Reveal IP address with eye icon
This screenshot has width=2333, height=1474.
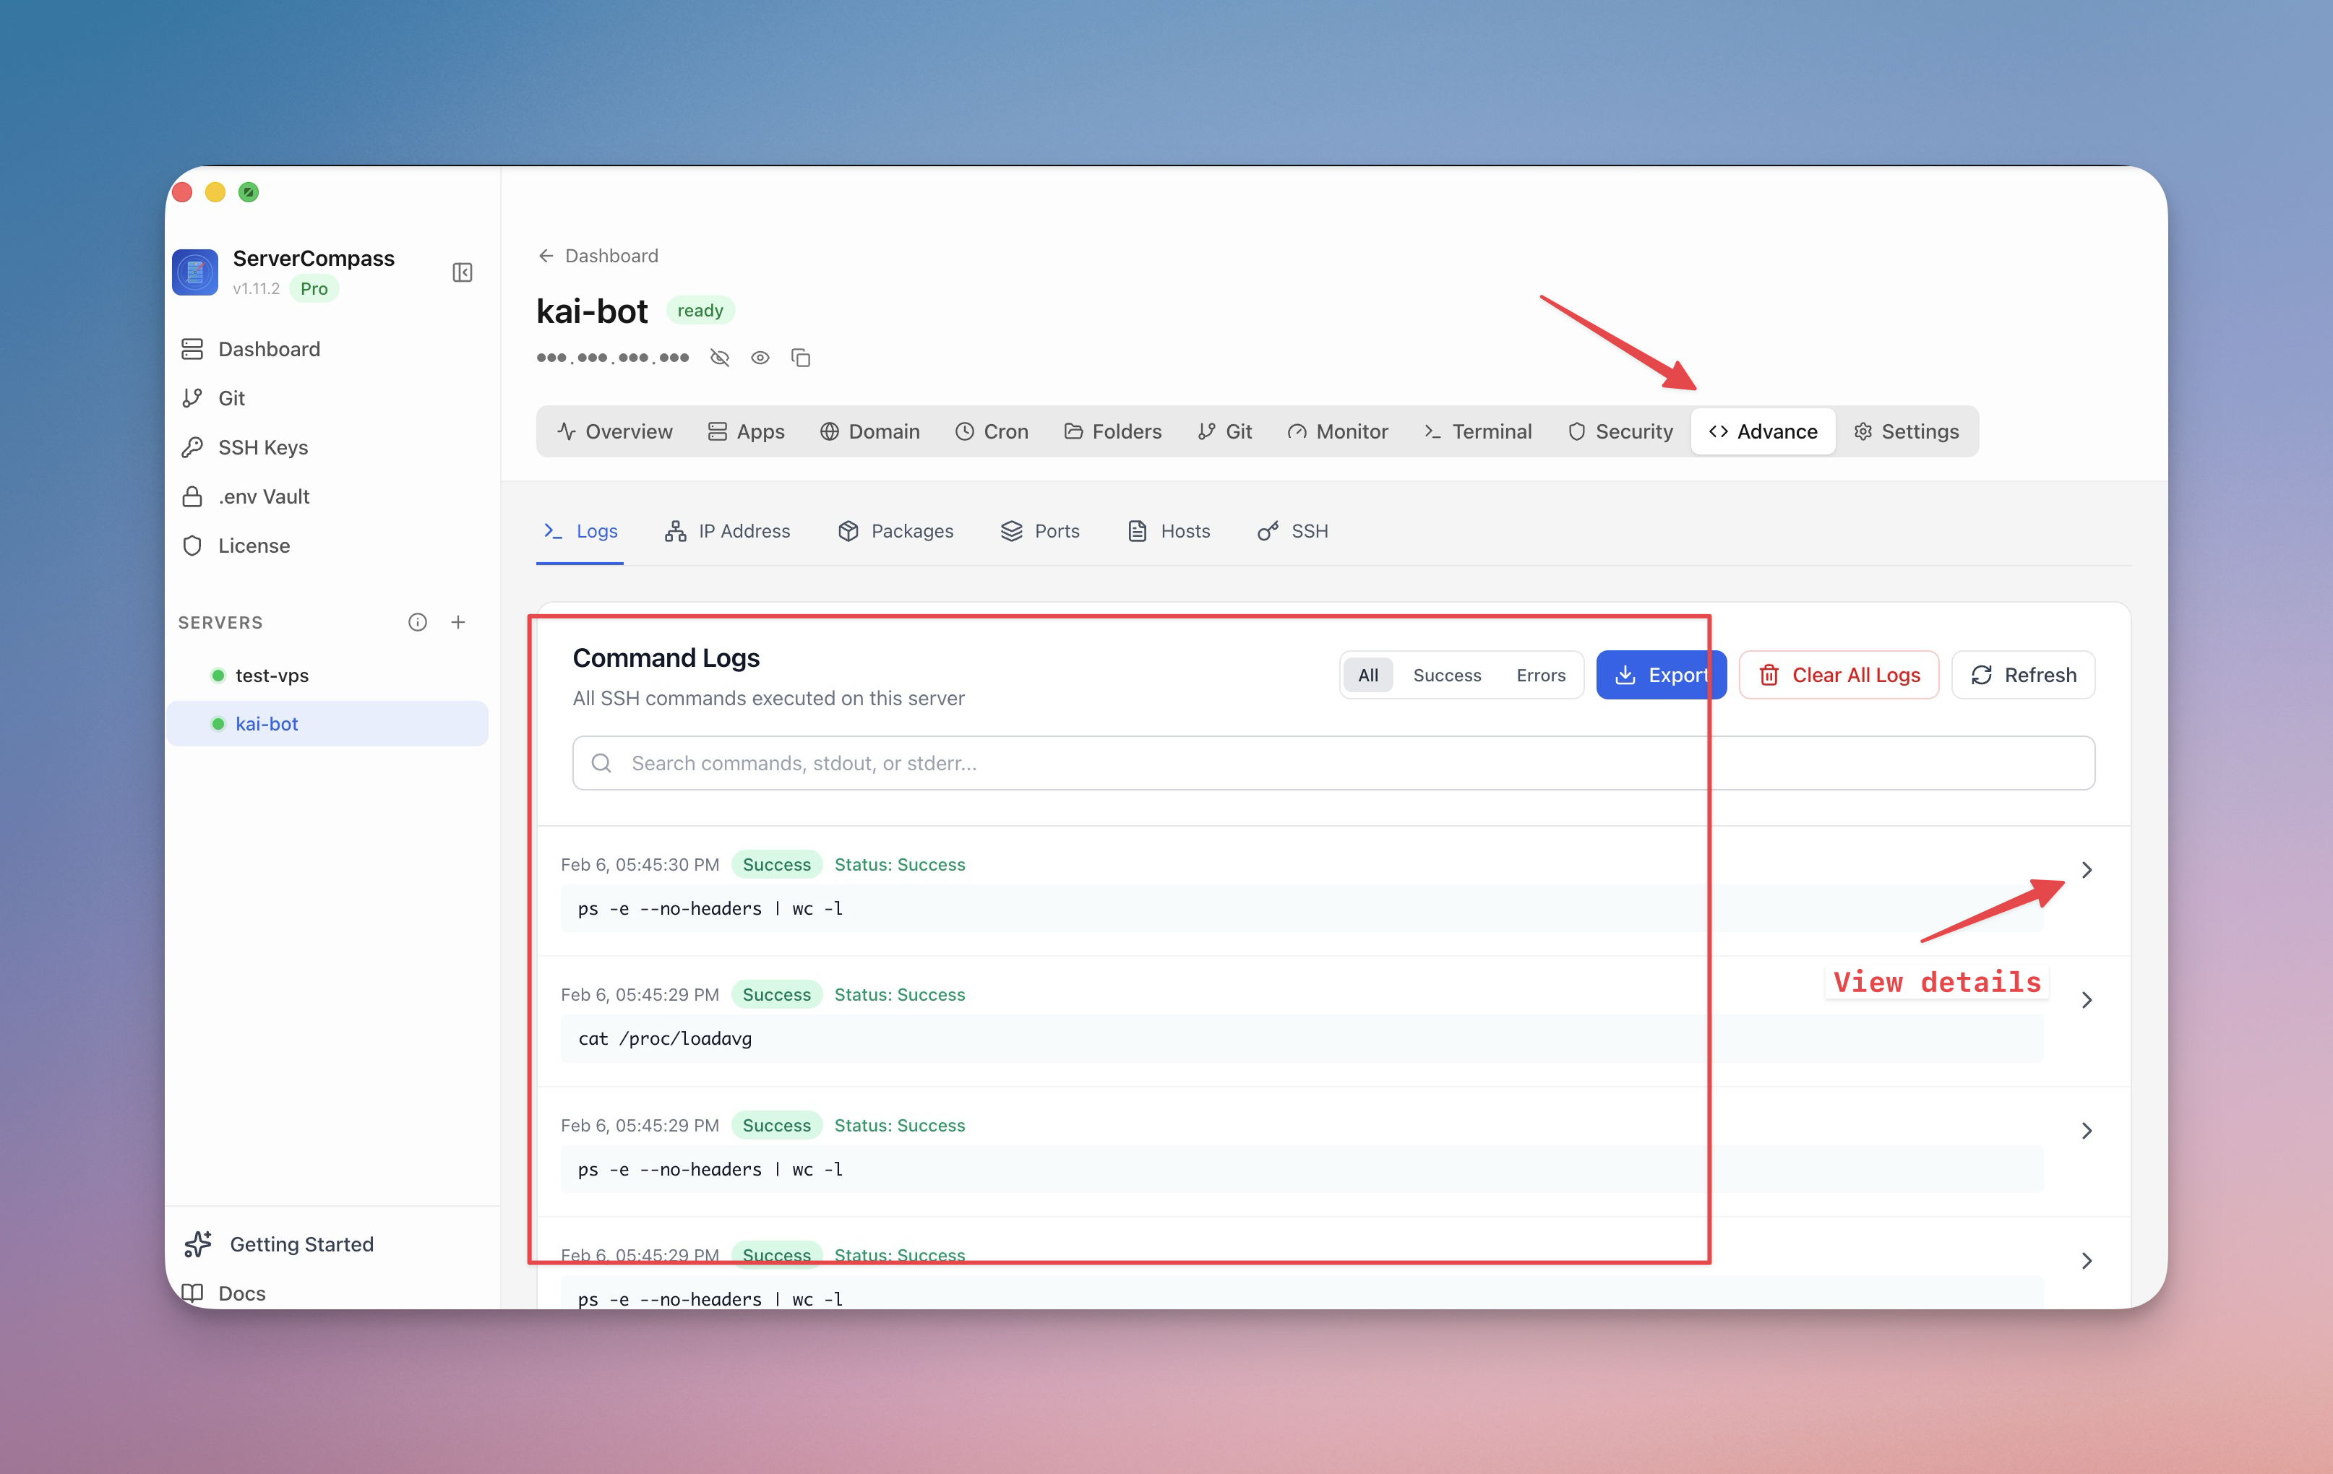760,358
